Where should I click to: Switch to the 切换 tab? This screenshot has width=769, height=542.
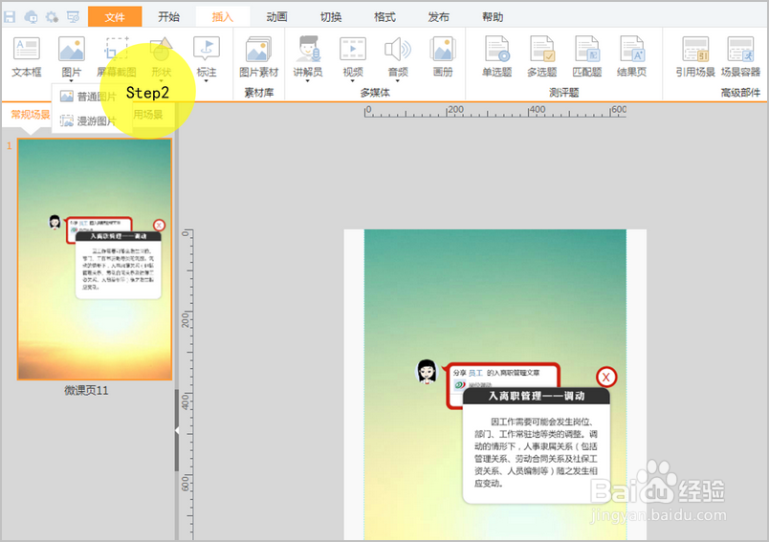(331, 17)
